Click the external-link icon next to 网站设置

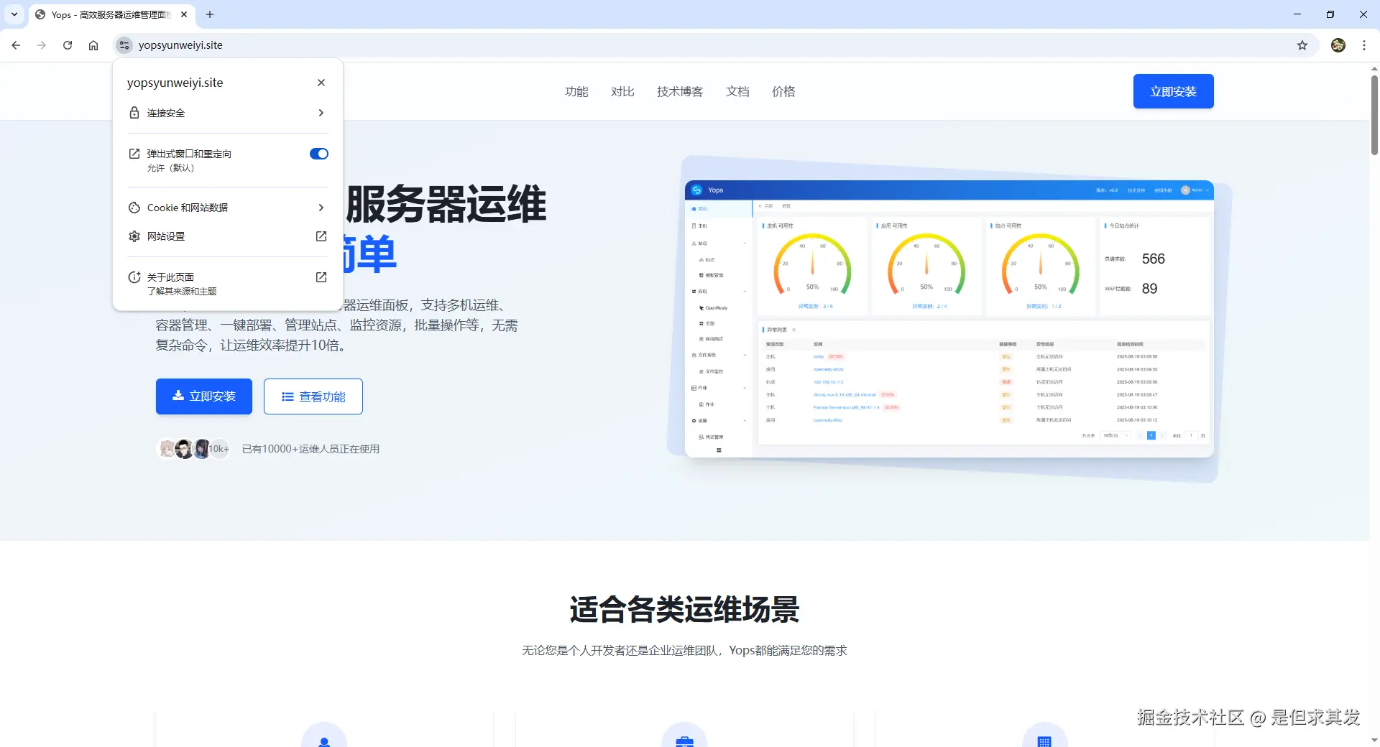pyautogui.click(x=321, y=236)
